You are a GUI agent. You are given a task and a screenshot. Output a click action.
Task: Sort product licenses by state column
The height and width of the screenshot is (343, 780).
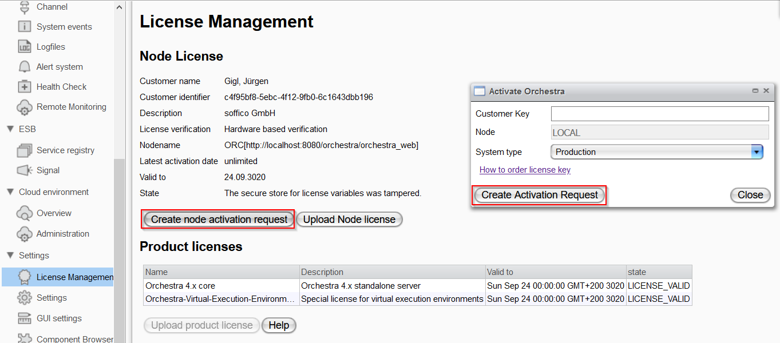coord(659,272)
